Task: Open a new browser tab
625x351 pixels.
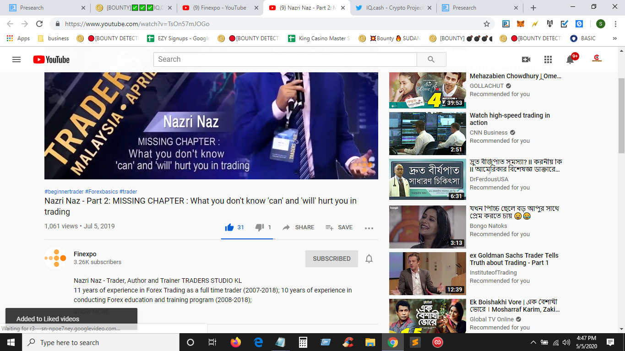Action: [533, 8]
